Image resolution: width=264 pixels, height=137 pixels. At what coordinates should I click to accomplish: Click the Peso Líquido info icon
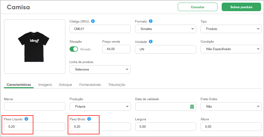[26, 119]
